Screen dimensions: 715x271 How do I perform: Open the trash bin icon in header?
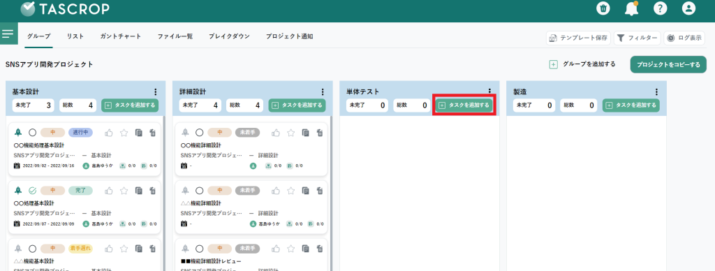603,8
